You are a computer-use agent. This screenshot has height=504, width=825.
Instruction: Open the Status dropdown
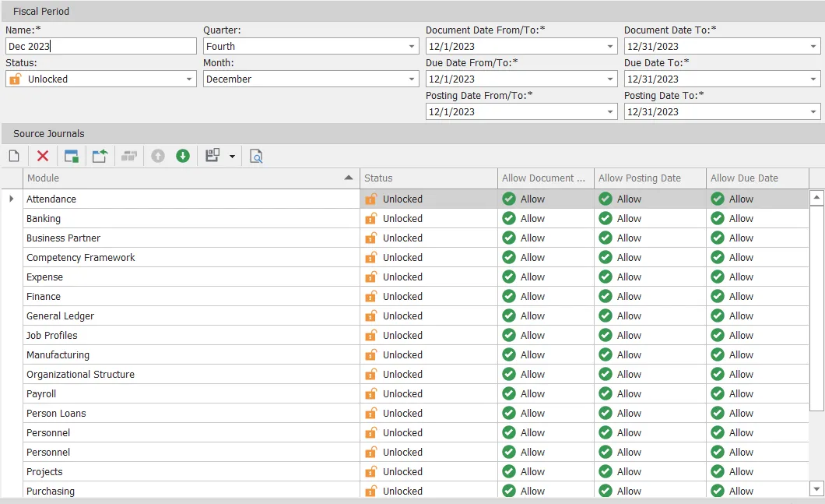tap(189, 79)
